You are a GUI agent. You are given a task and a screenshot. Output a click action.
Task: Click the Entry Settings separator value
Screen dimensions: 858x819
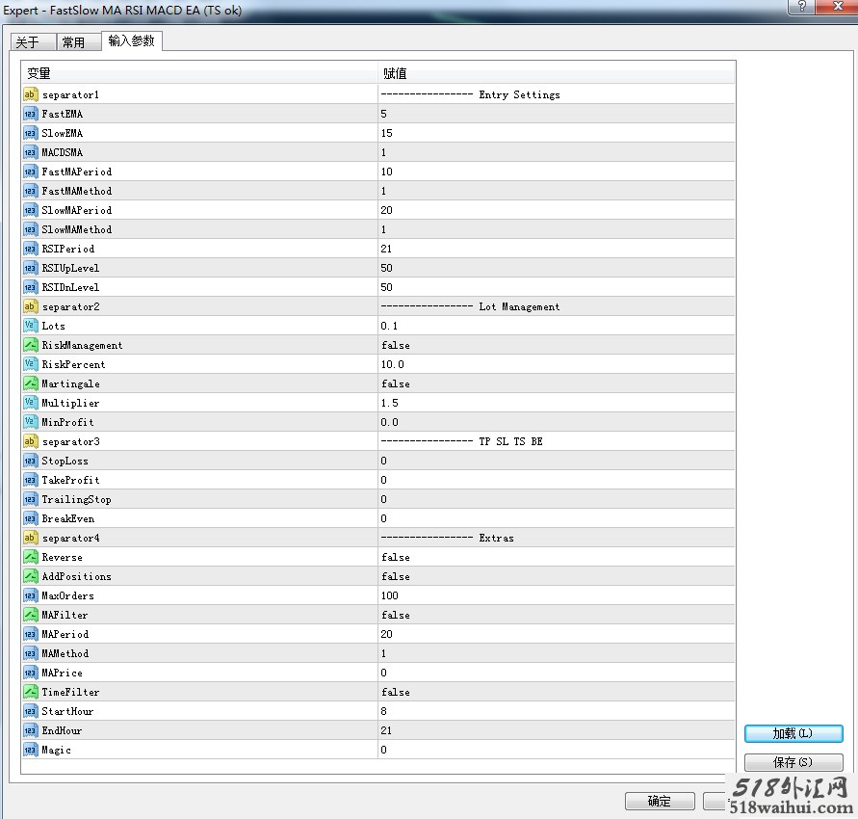(x=471, y=94)
